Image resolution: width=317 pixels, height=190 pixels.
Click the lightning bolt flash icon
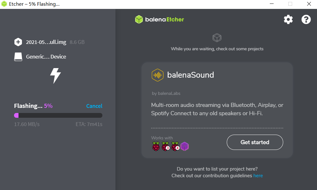coord(55,76)
